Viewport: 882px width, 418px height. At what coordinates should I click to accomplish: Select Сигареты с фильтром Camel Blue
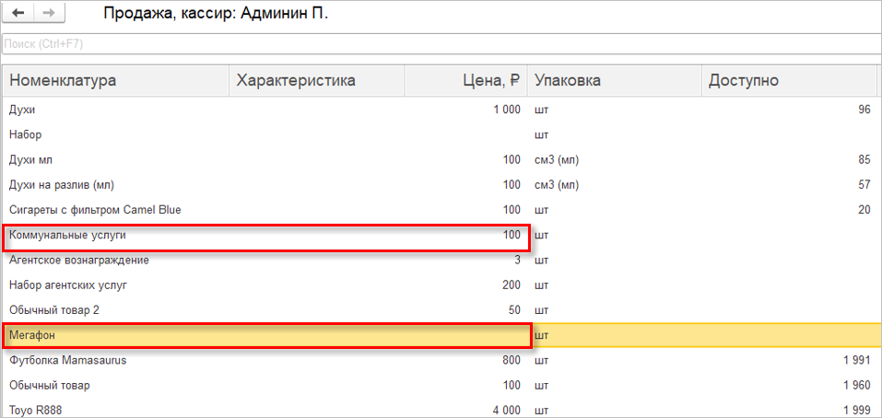coord(441,210)
